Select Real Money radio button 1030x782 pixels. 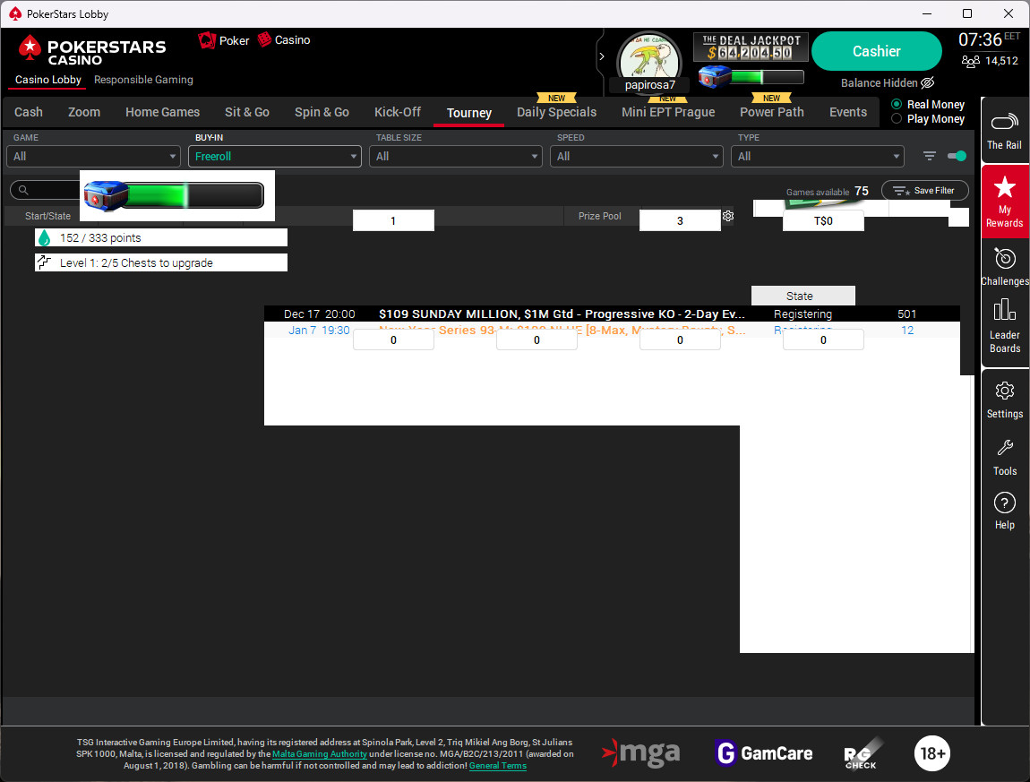896,104
